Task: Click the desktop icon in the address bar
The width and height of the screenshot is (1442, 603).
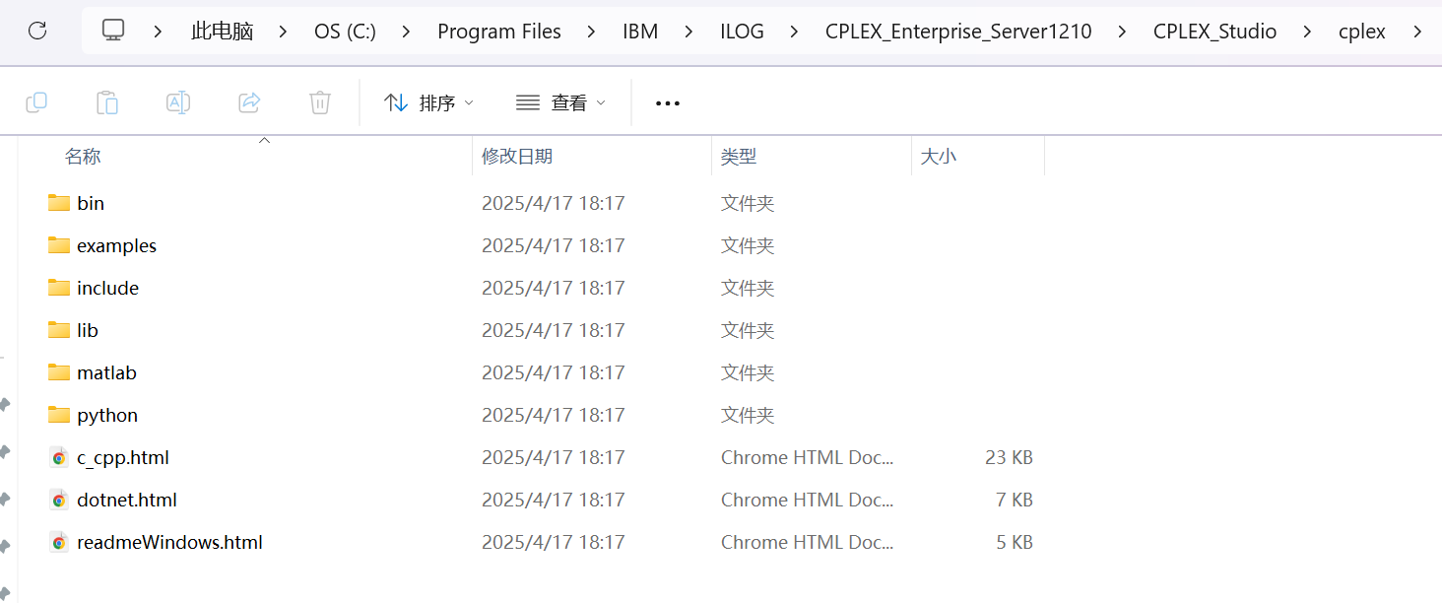Action: [x=112, y=31]
